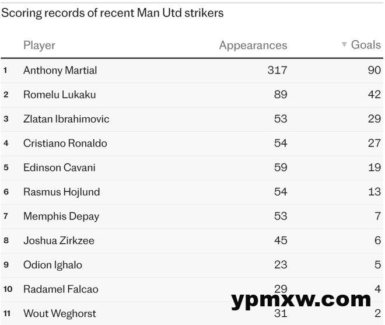The height and width of the screenshot is (325, 385).
Task: Select the Anthony Martial row
Action: [x=192, y=71]
